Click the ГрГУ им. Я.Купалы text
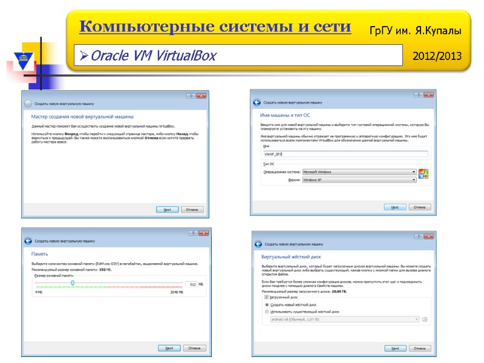Viewport: 484px width, 363px height. tap(416, 31)
